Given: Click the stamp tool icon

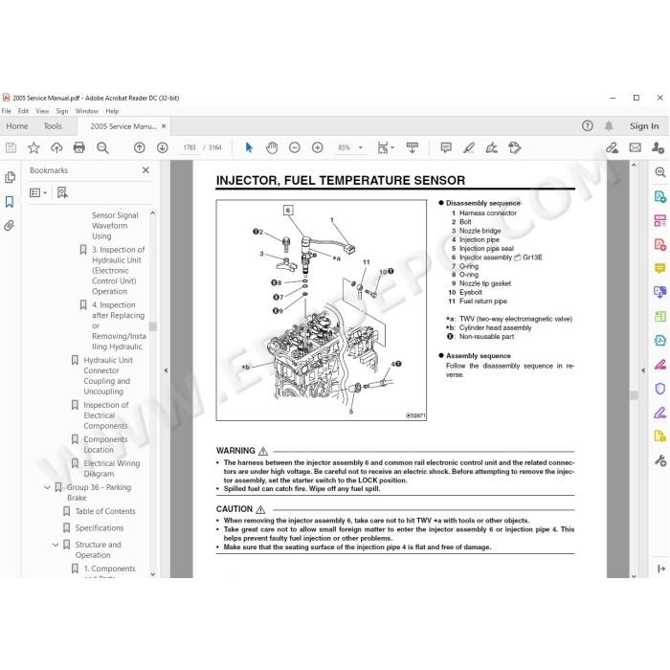Looking at the screenshot, I should click(x=515, y=147).
